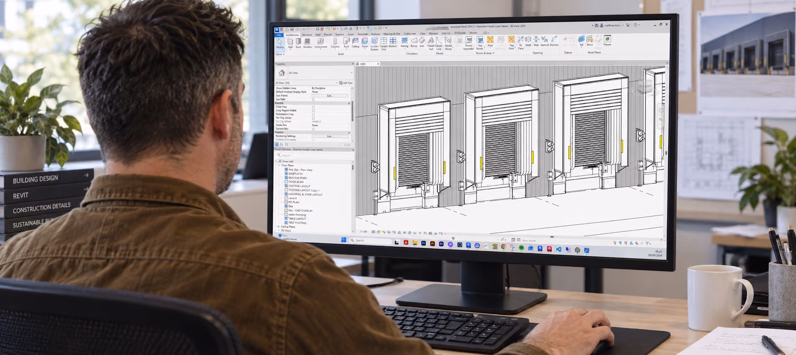This screenshot has width=796, height=355.
Task: Select the Ramp tool
Action: pos(414,42)
